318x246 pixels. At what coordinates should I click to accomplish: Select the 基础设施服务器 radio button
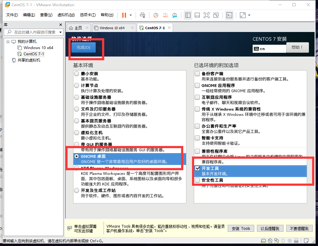77,97
